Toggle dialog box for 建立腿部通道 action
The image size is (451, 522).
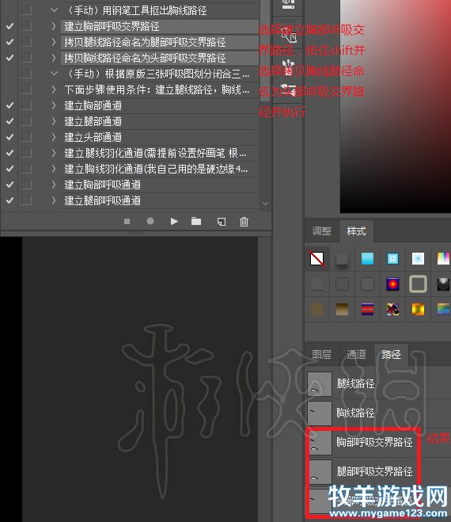(26, 121)
